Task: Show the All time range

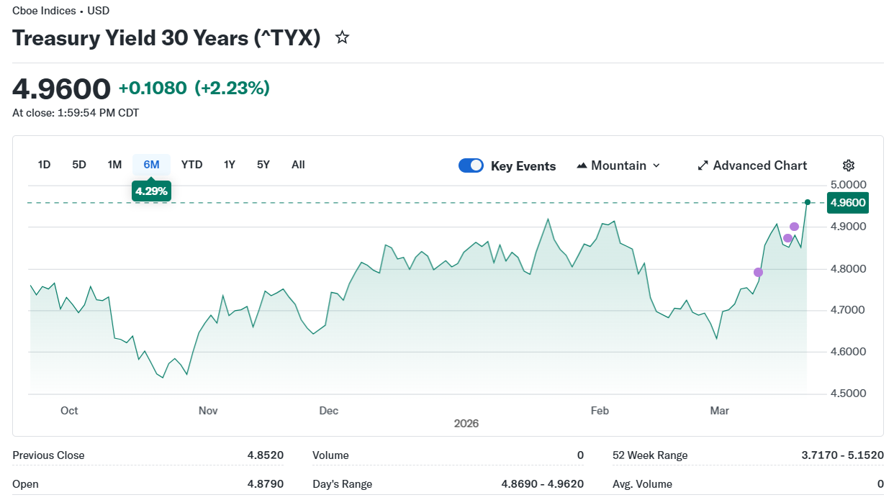Action: click(298, 165)
